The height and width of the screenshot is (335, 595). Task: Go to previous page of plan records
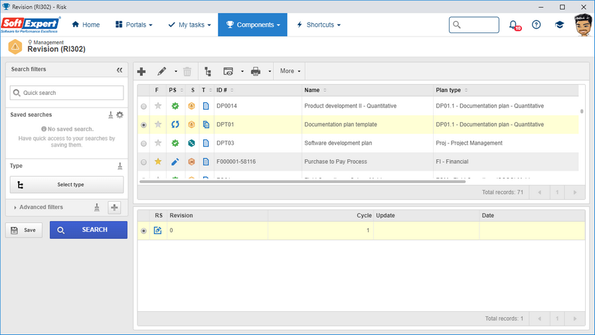[539, 192]
